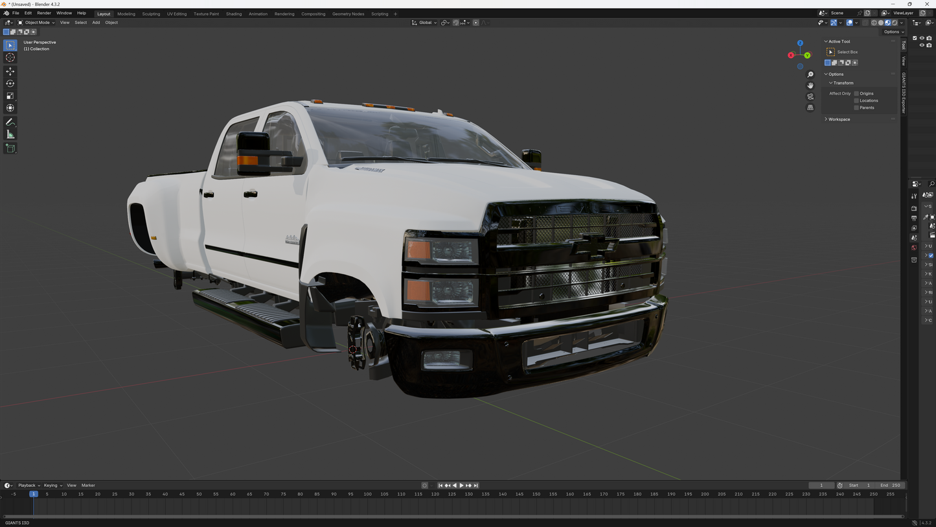
Task: Open the Render properties tab icon
Action: pos(914,209)
